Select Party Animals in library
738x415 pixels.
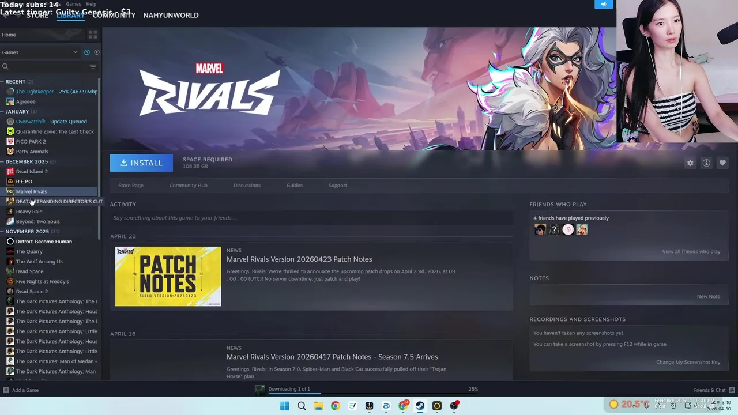pyautogui.click(x=32, y=152)
